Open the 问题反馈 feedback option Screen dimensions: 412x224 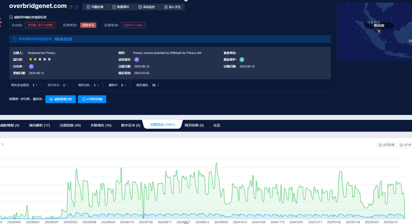[95, 7]
